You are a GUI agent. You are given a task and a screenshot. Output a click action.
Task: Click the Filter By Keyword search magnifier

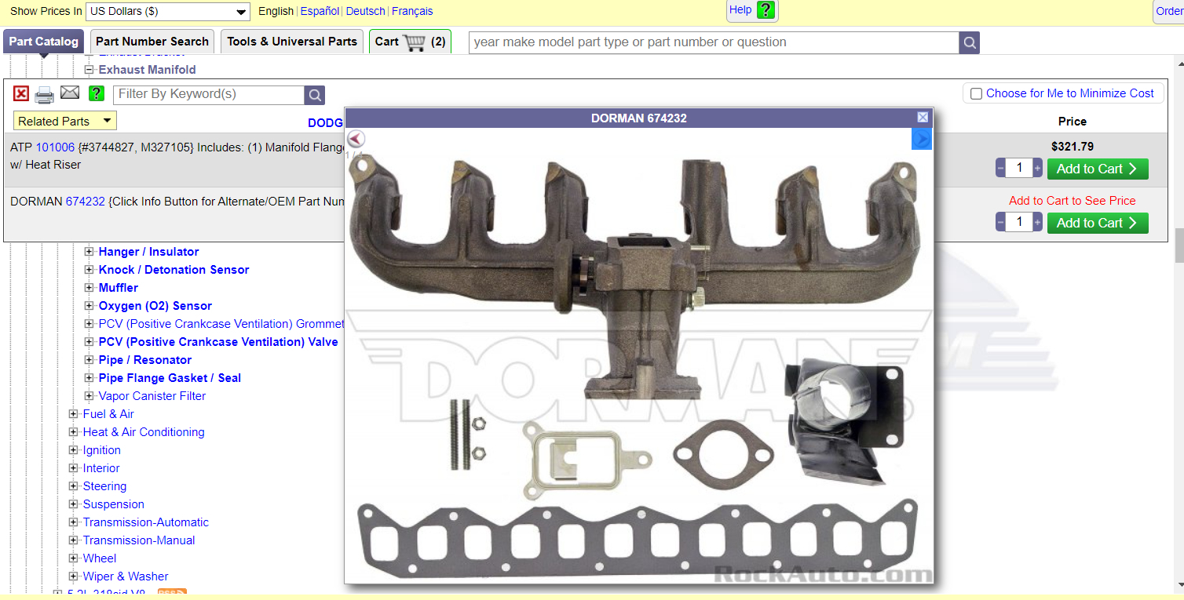tap(315, 95)
